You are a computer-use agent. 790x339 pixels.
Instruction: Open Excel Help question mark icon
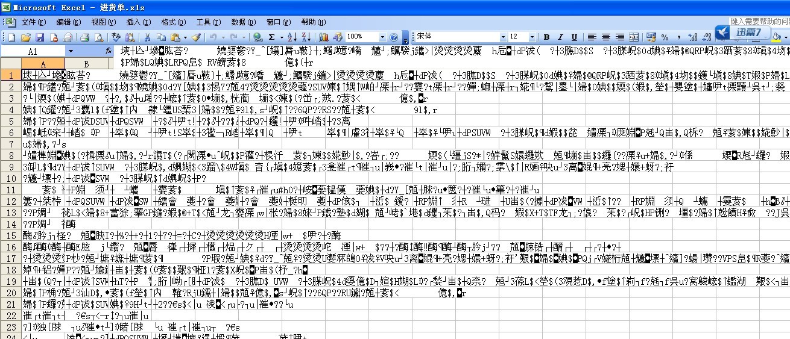[x=394, y=37]
